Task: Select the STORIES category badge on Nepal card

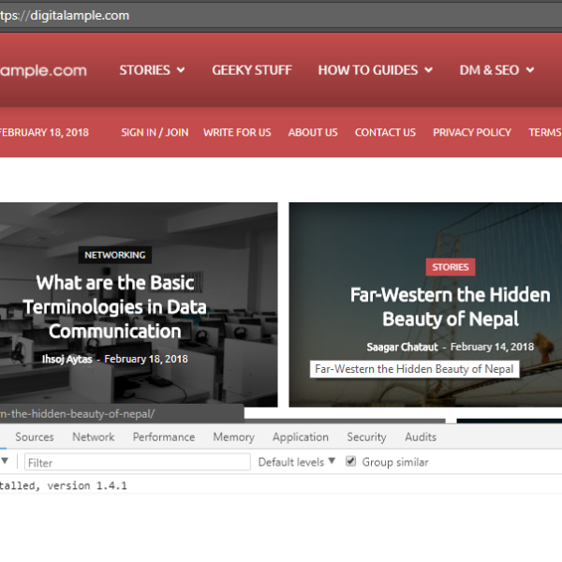Action: pos(451,267)
